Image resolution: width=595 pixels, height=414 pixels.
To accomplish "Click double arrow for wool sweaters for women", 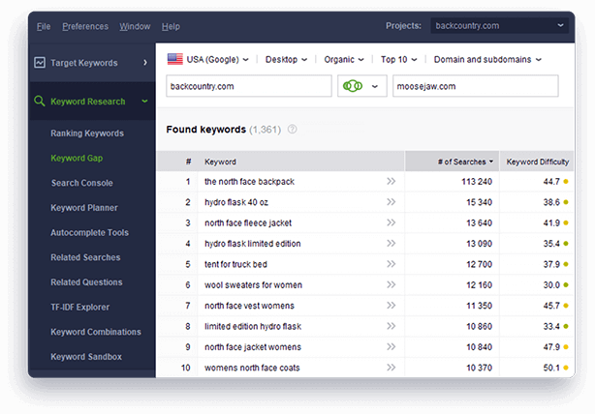I will pyautogui.click(x=391, y=284).
